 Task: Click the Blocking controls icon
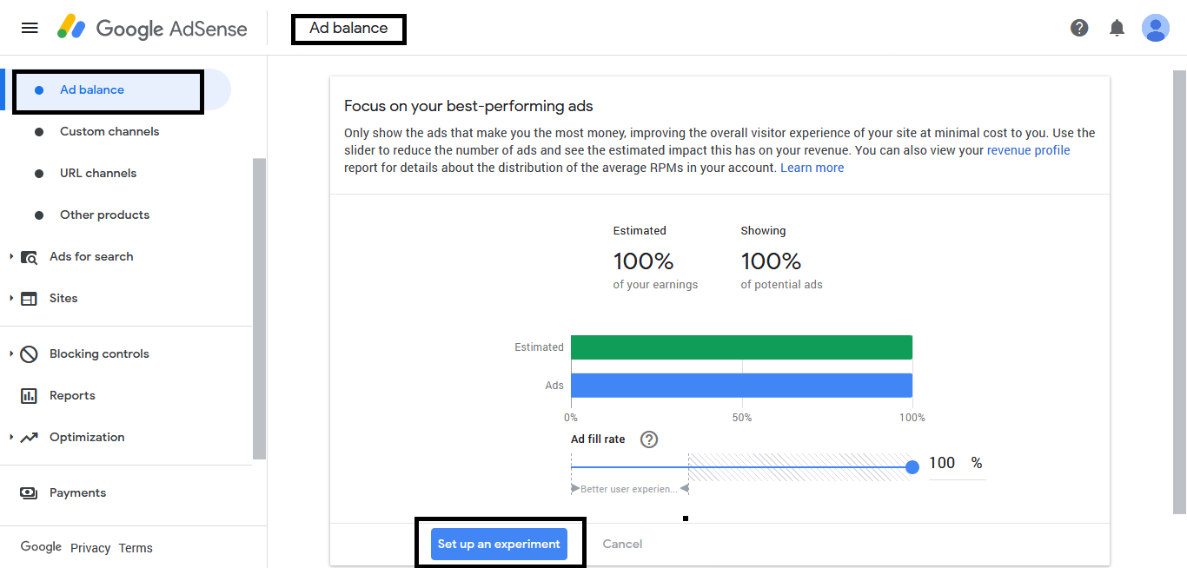point(29,354)
